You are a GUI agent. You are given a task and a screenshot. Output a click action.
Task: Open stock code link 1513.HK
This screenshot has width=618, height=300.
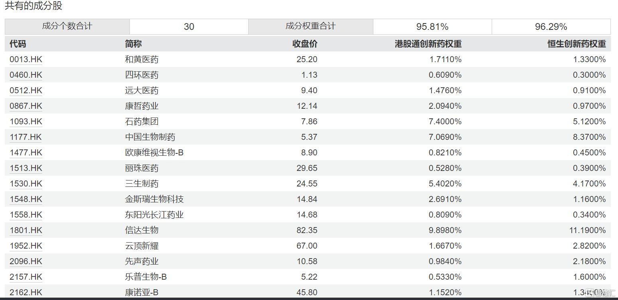click(x=26, y=168)
